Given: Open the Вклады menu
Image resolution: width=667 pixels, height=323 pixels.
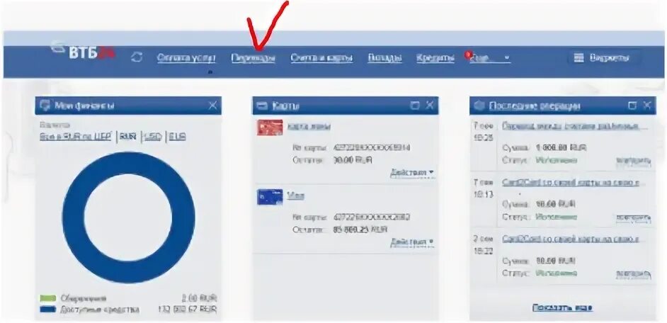Looking at the screenshot, I should pos(385,58).
